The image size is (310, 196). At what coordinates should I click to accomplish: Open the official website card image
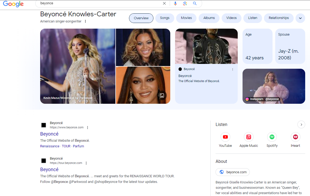[206, 46]
